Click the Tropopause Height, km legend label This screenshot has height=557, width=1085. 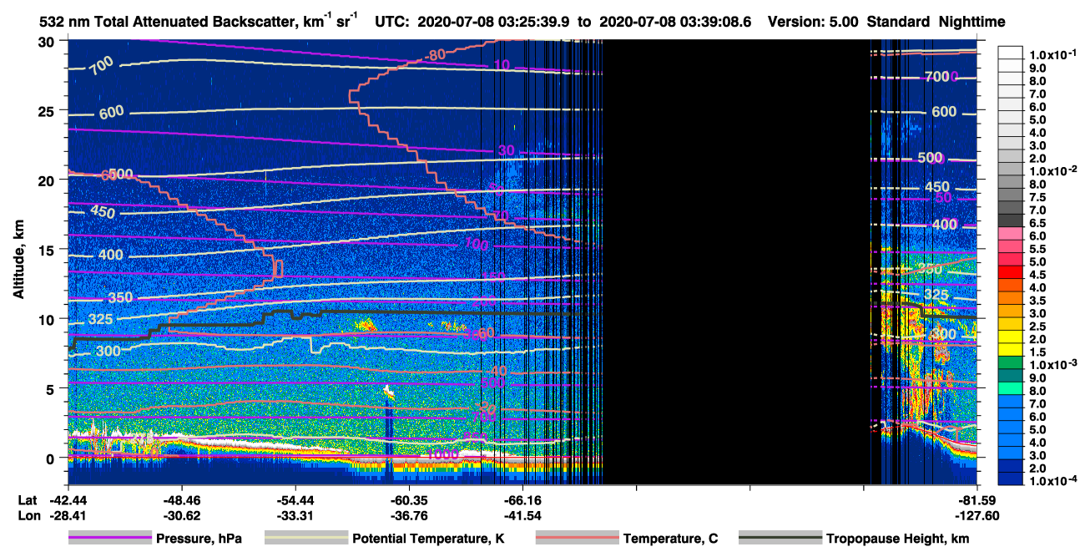click(x=896, y=539)
